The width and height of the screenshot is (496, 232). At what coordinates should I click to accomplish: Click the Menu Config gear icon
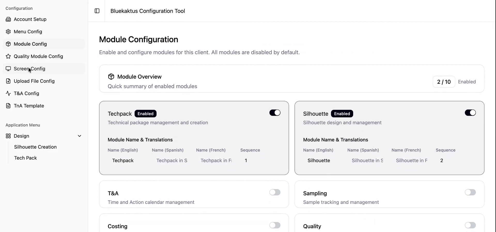tap(8, 32)
